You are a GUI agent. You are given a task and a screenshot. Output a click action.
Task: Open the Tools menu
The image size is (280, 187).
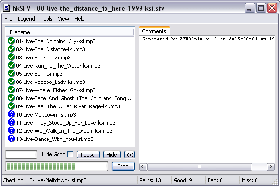(47, 19)
